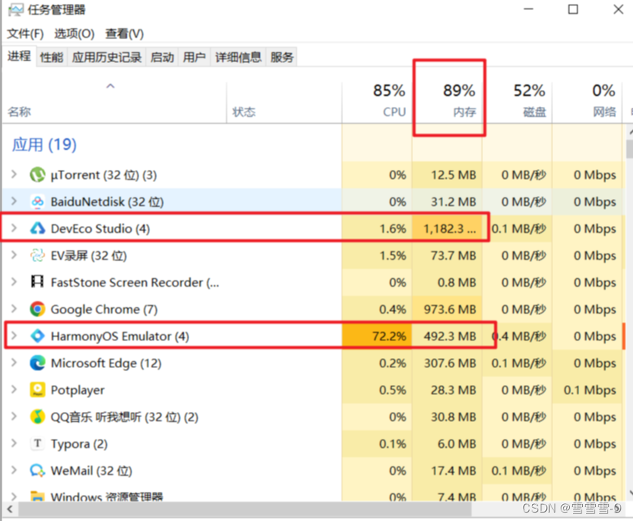Select the DevEco Studio (4) row name

[100, 229]
